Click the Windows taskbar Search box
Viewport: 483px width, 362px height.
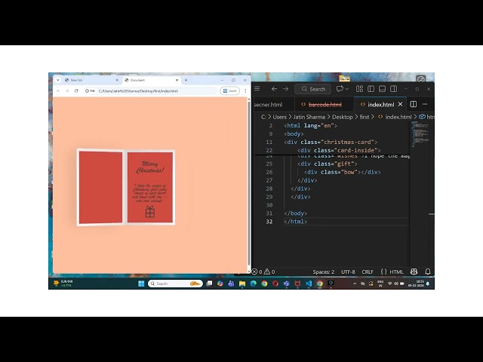pyautogui.click(x=175, y=284)
